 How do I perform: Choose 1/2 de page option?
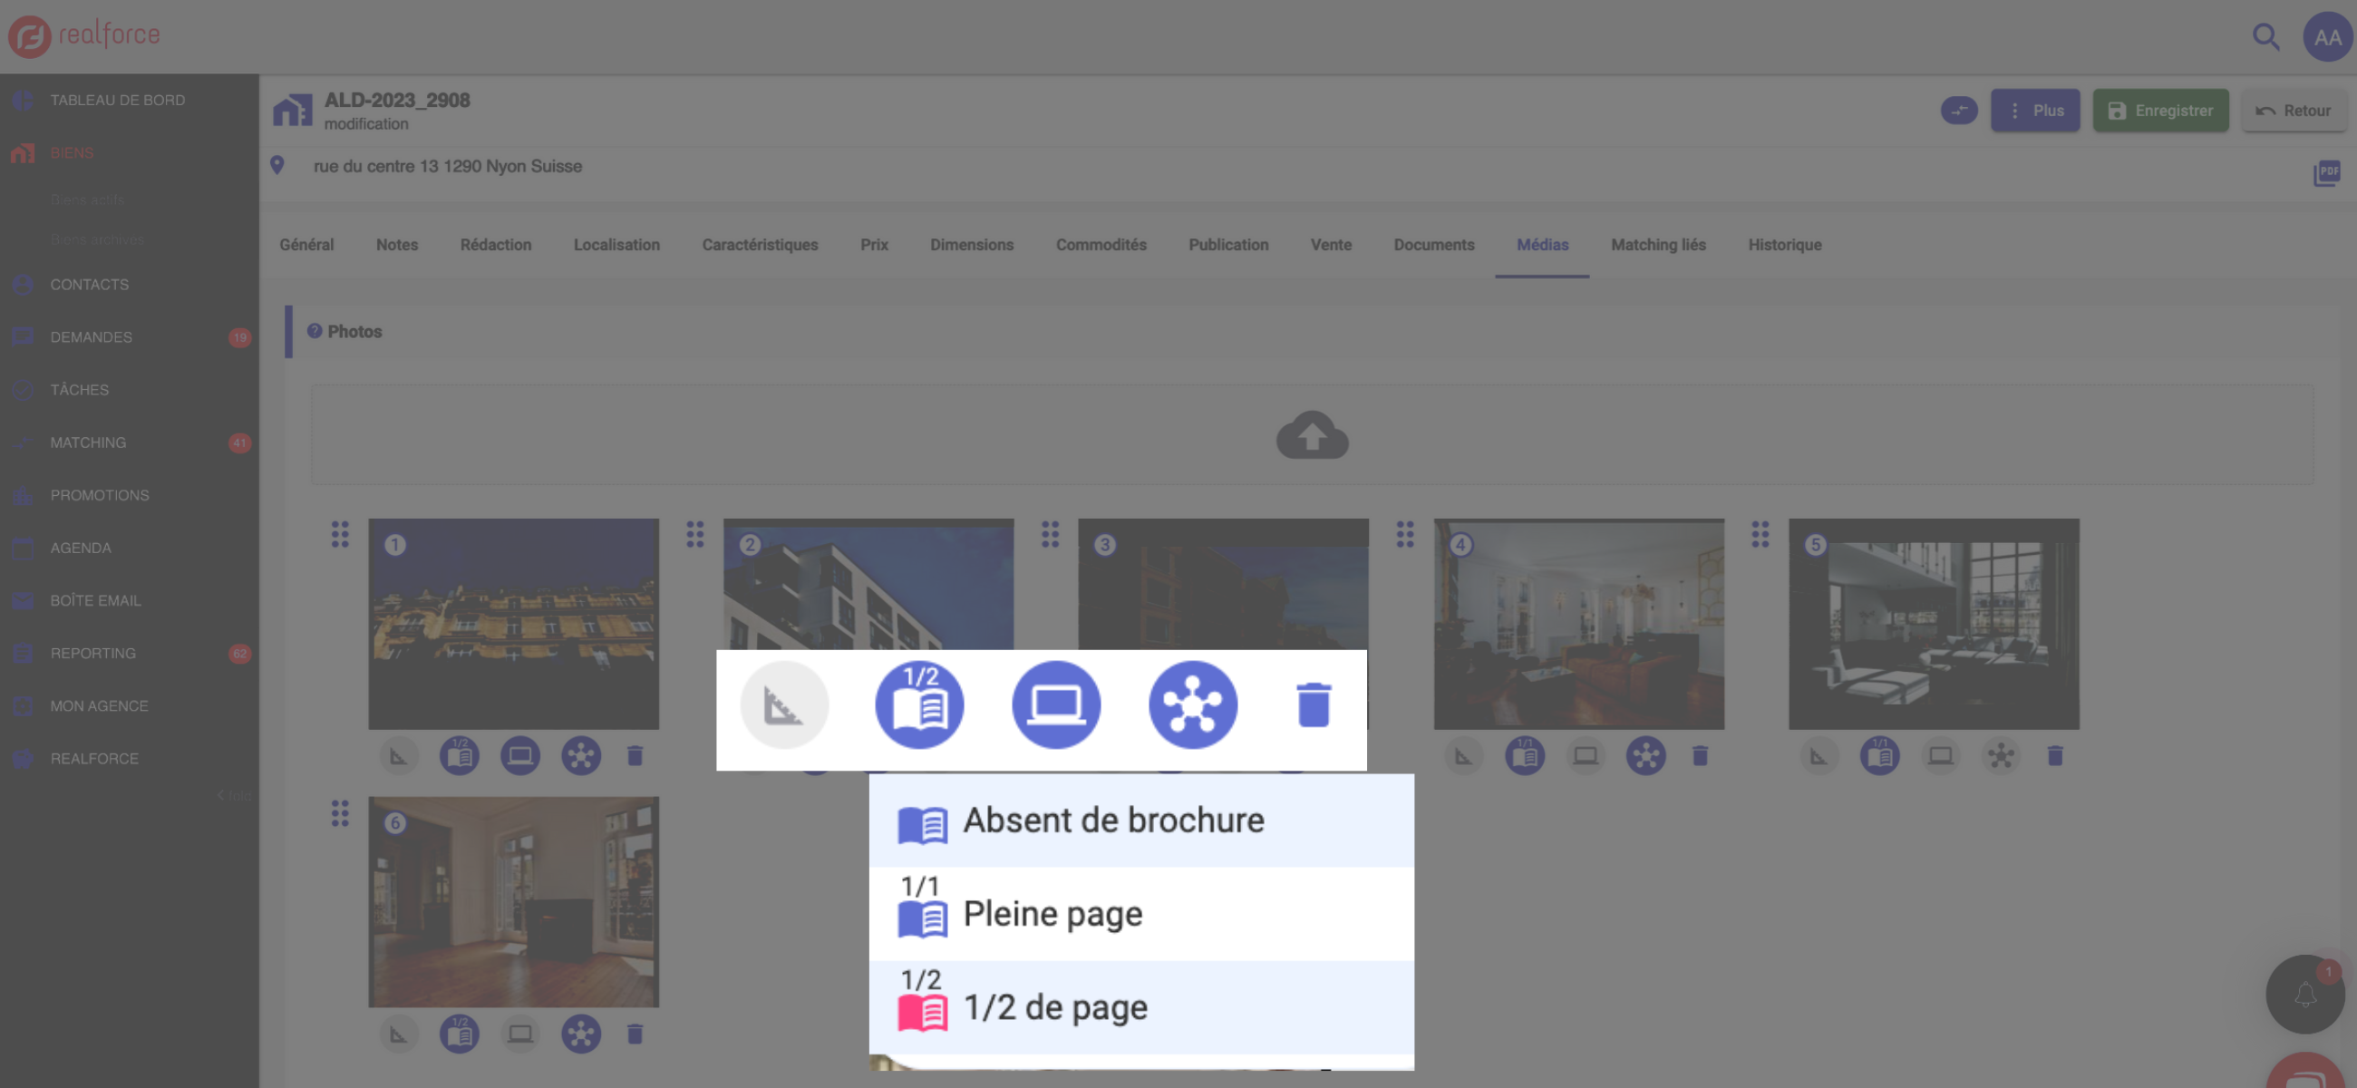tap(1141, 1007)
